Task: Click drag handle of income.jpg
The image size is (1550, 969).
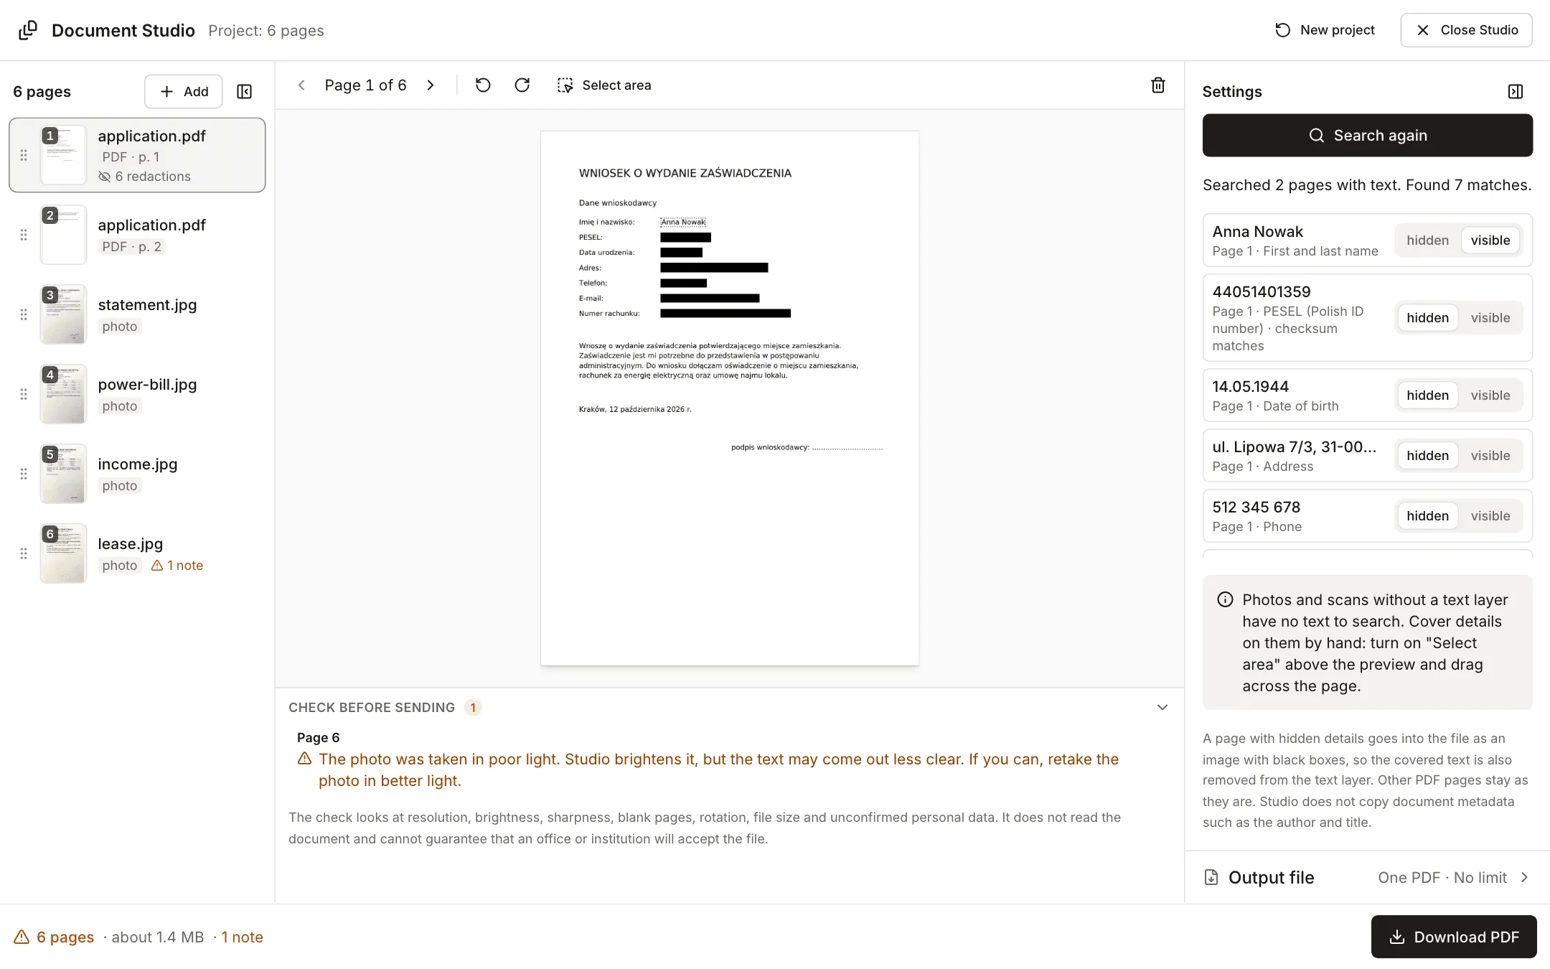Action: point(24,474)
